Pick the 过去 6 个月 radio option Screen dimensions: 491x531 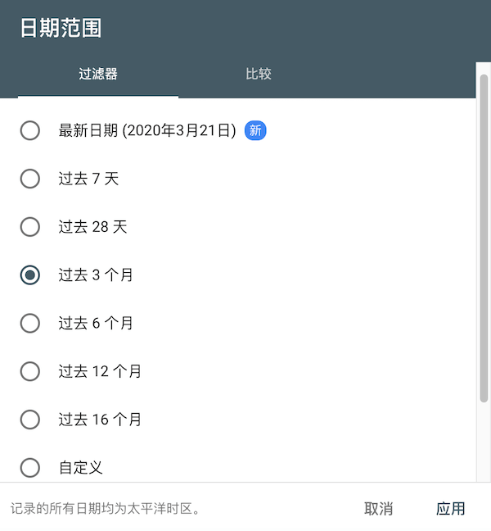[x=30, y=324]
